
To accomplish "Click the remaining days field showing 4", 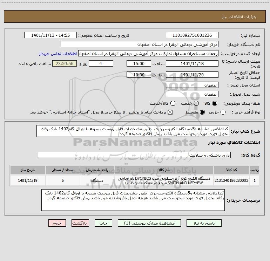I will point(101,63).
